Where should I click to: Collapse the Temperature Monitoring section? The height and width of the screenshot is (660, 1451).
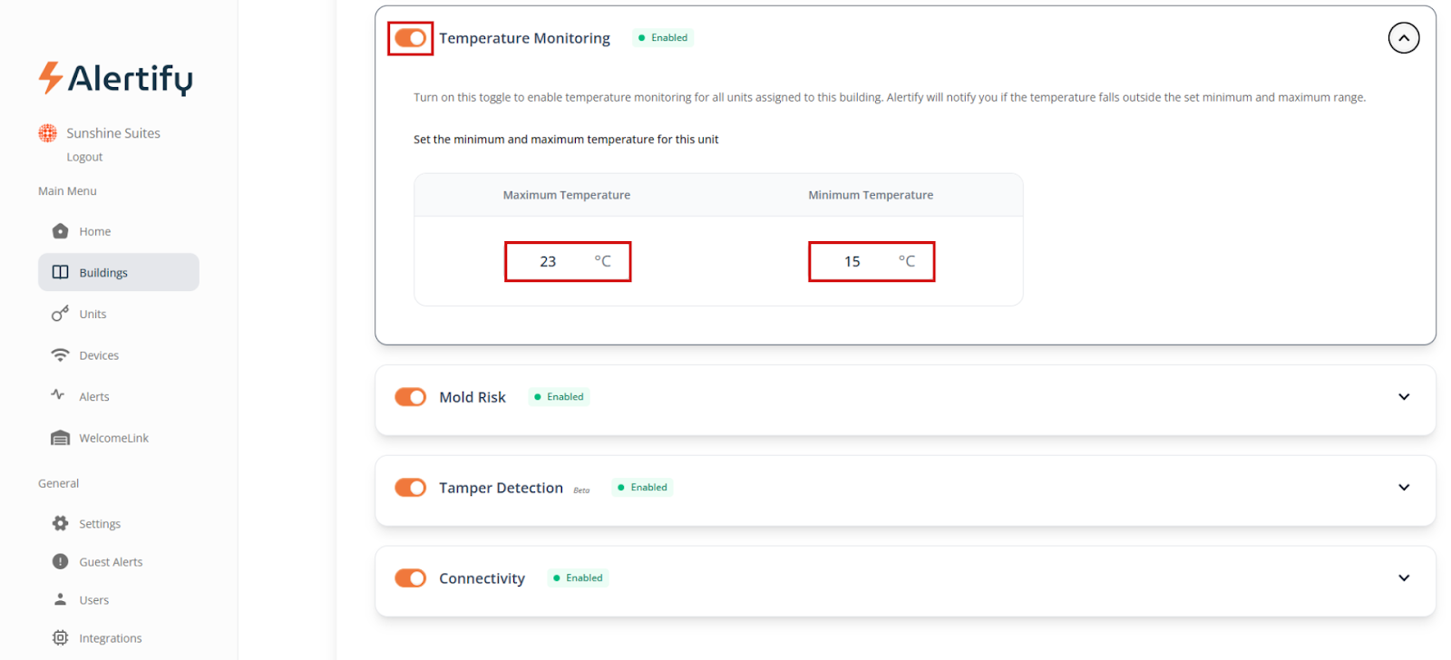(1403, 38)
